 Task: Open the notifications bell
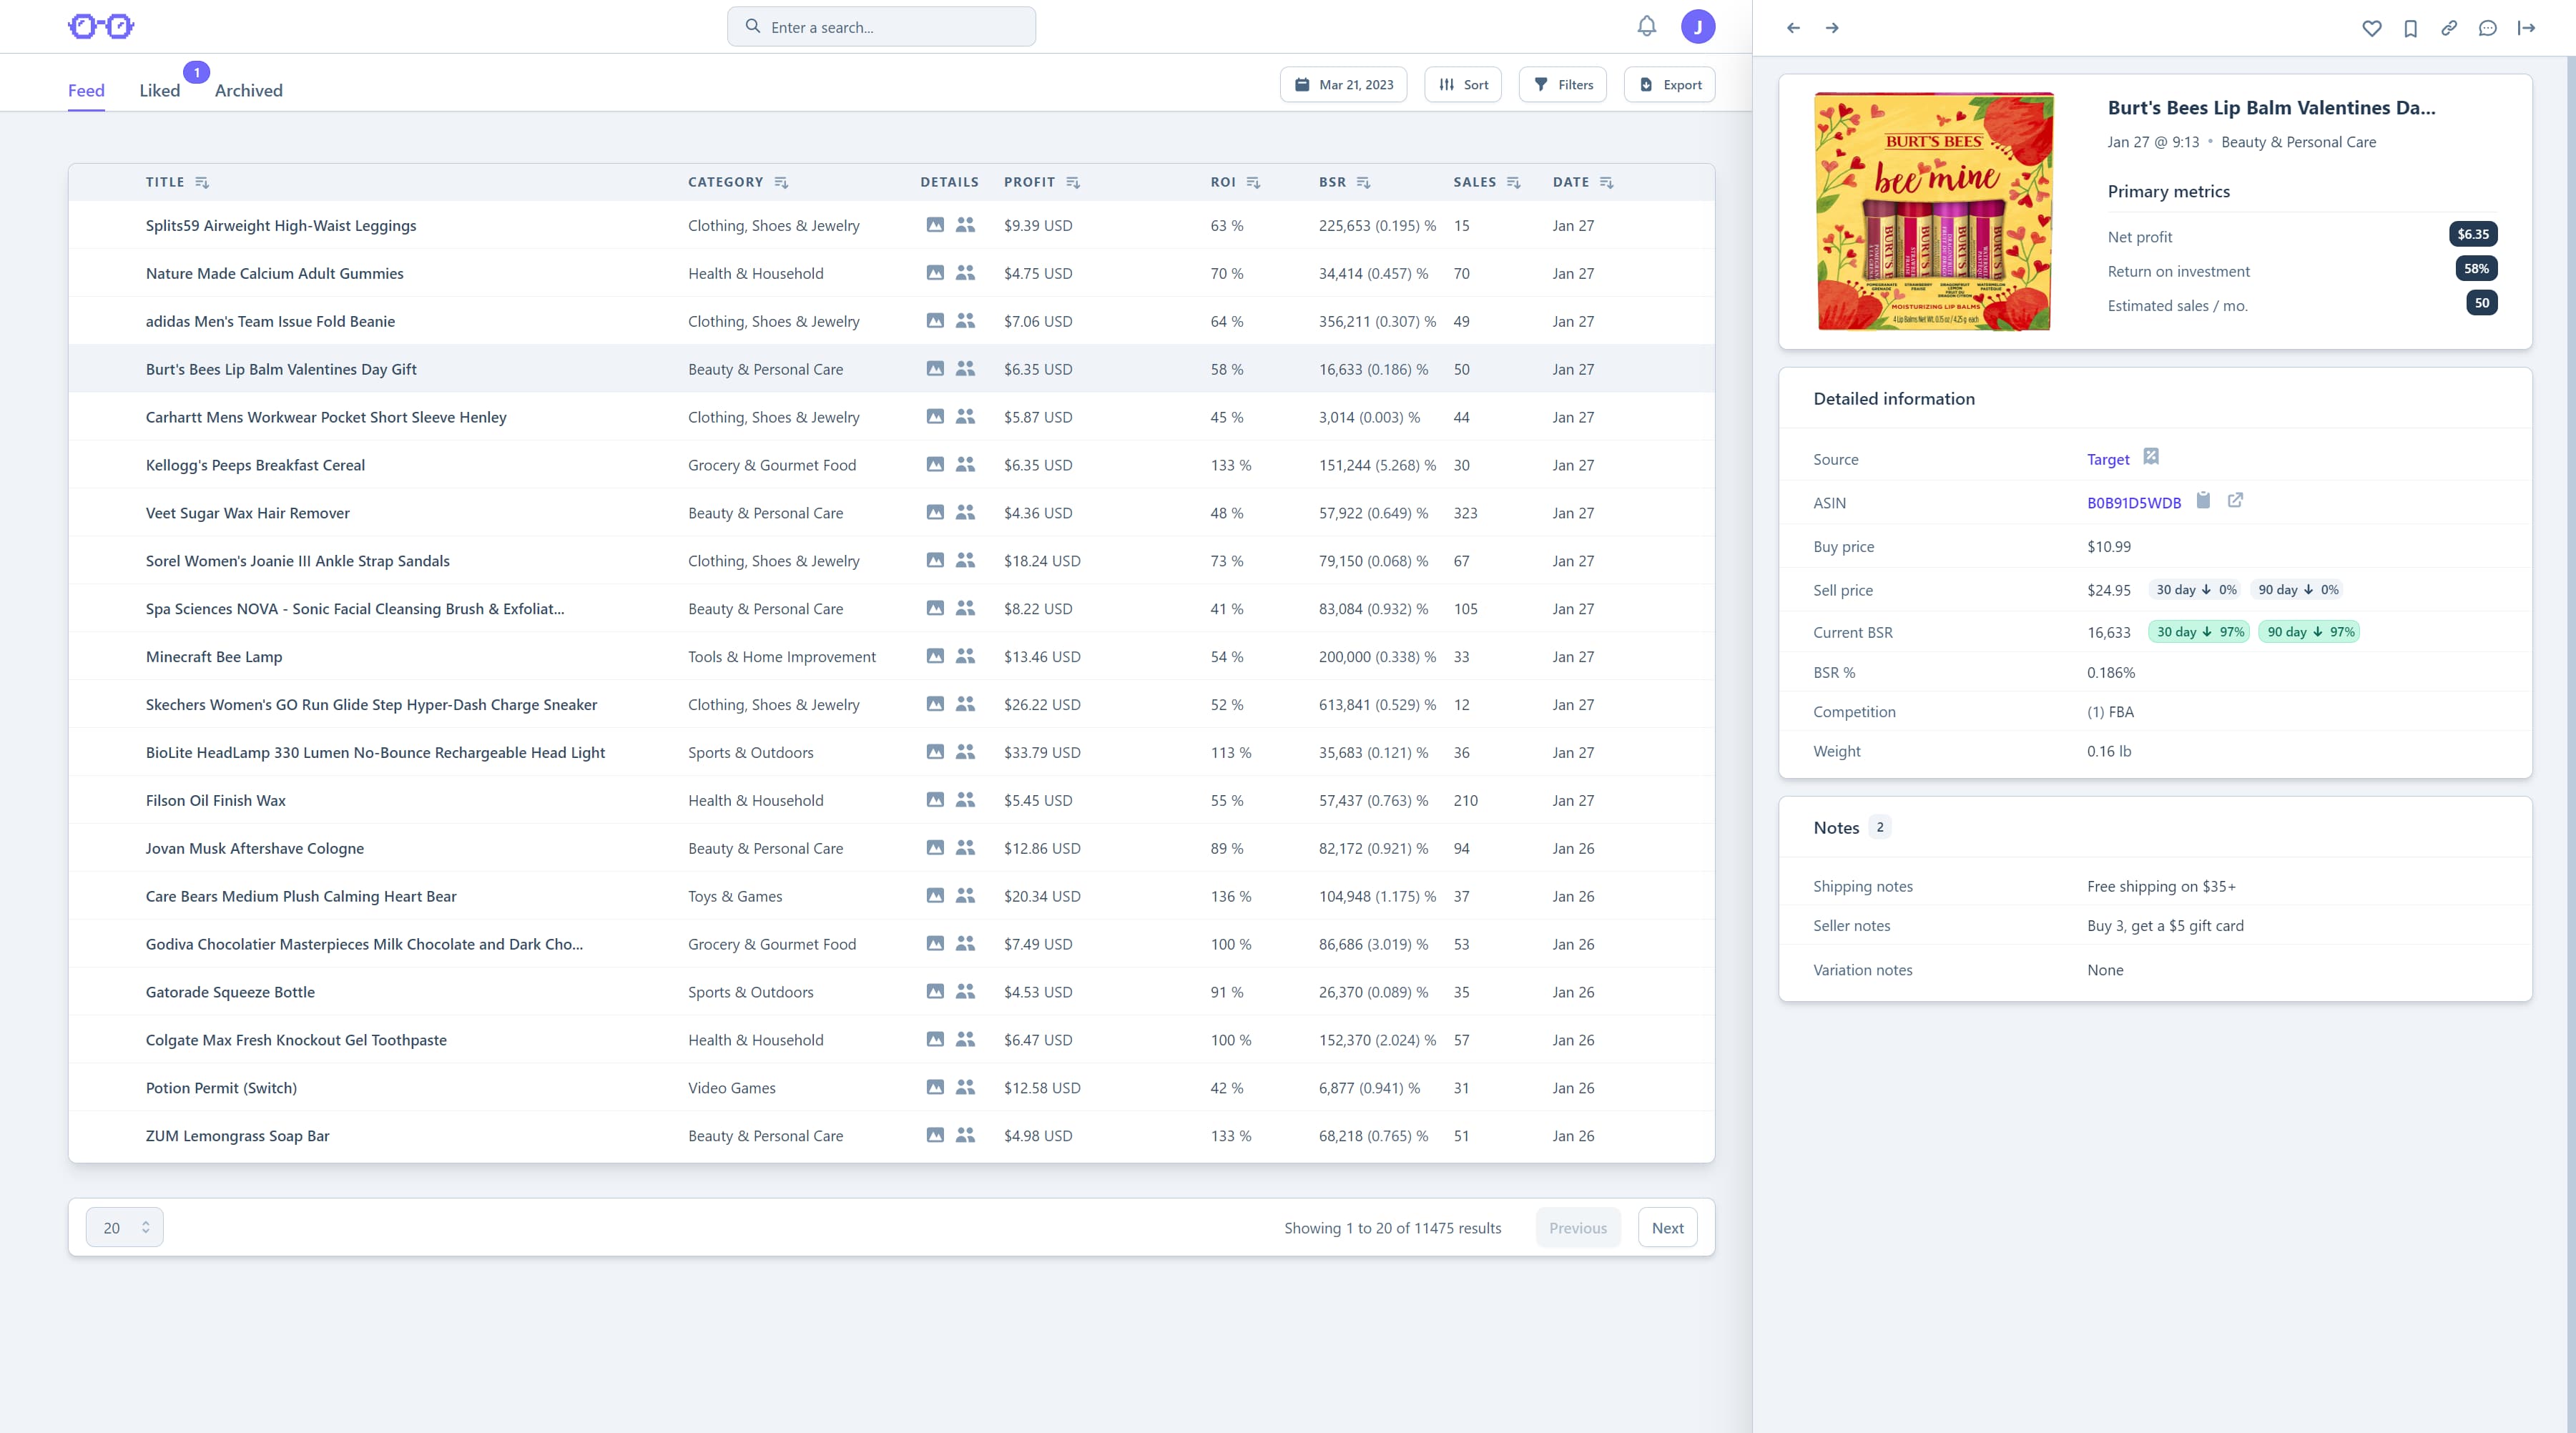tap(1647, 26)
